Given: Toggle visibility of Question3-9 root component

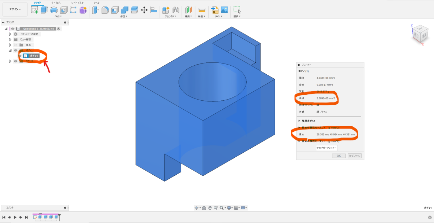Looking at the screenshot, I should [x=12, y=29].
